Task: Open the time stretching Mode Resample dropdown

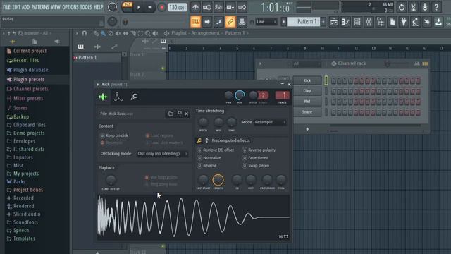Action: point(270,122)
